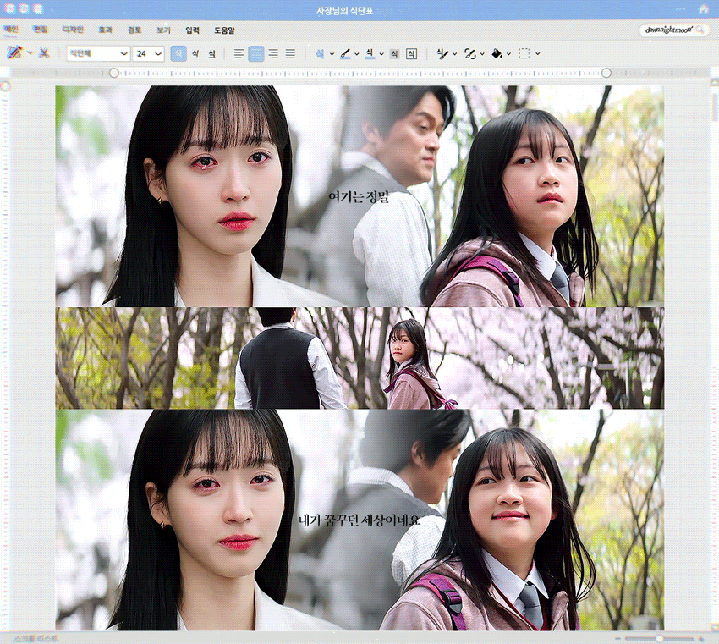
Task: Click the 스크롤 리스트 status bar label
Action: pyautogui.click(x=36, y=638)
